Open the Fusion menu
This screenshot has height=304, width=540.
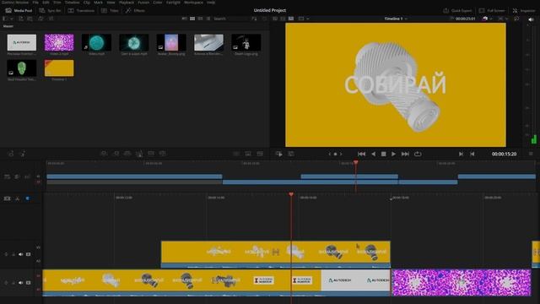tap(143, 3)
